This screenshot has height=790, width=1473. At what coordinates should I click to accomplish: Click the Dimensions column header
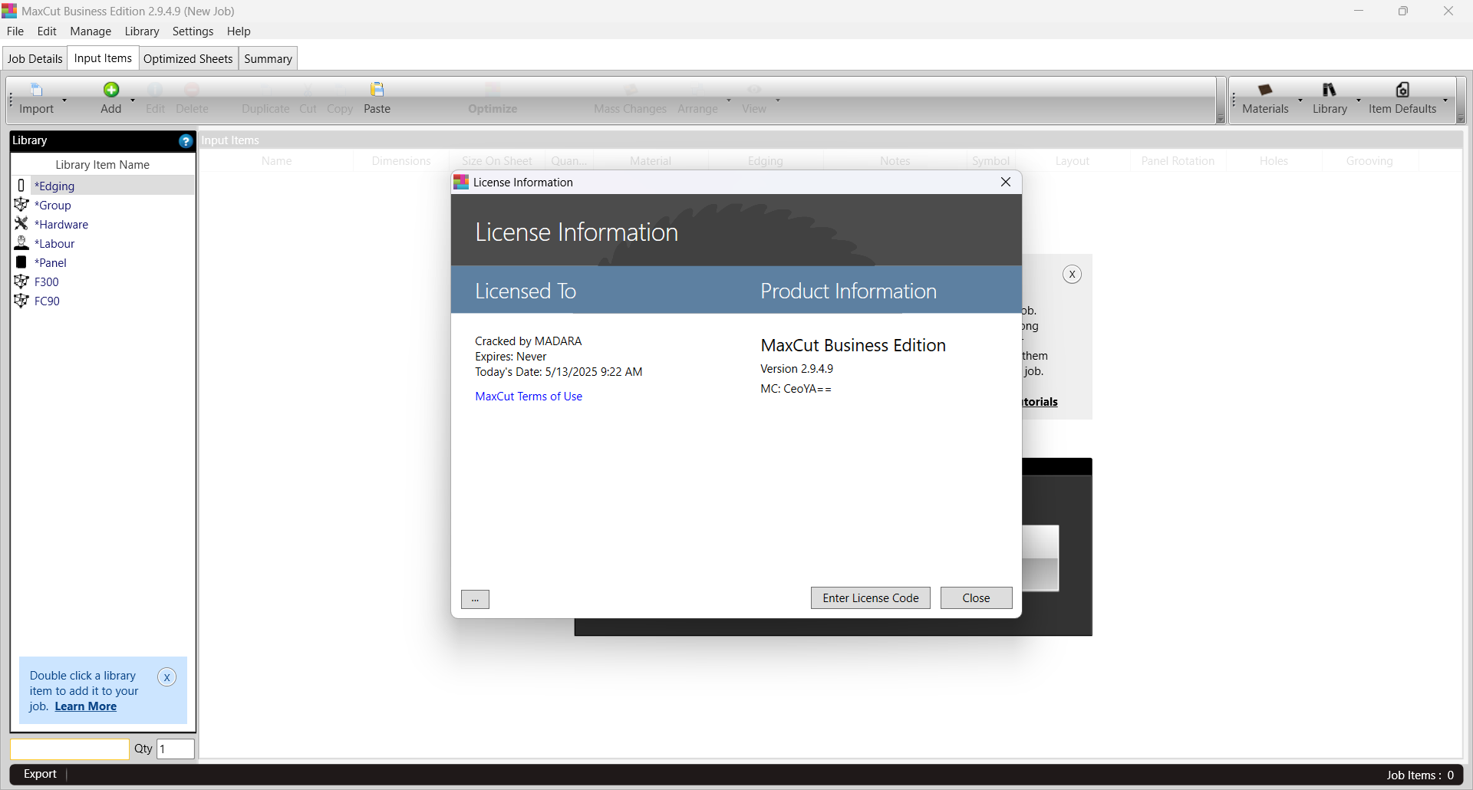401,161
